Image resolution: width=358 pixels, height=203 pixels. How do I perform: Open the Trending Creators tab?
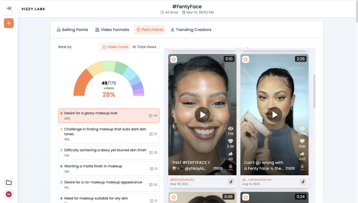191,30
